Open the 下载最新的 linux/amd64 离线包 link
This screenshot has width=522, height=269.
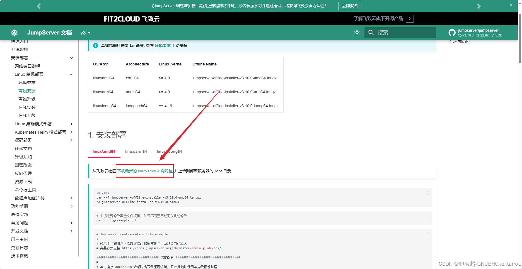click(144, 171)
